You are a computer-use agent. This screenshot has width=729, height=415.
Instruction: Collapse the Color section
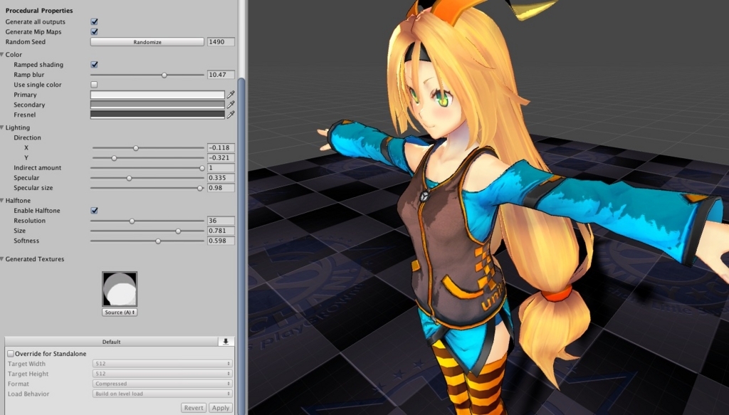2,54
